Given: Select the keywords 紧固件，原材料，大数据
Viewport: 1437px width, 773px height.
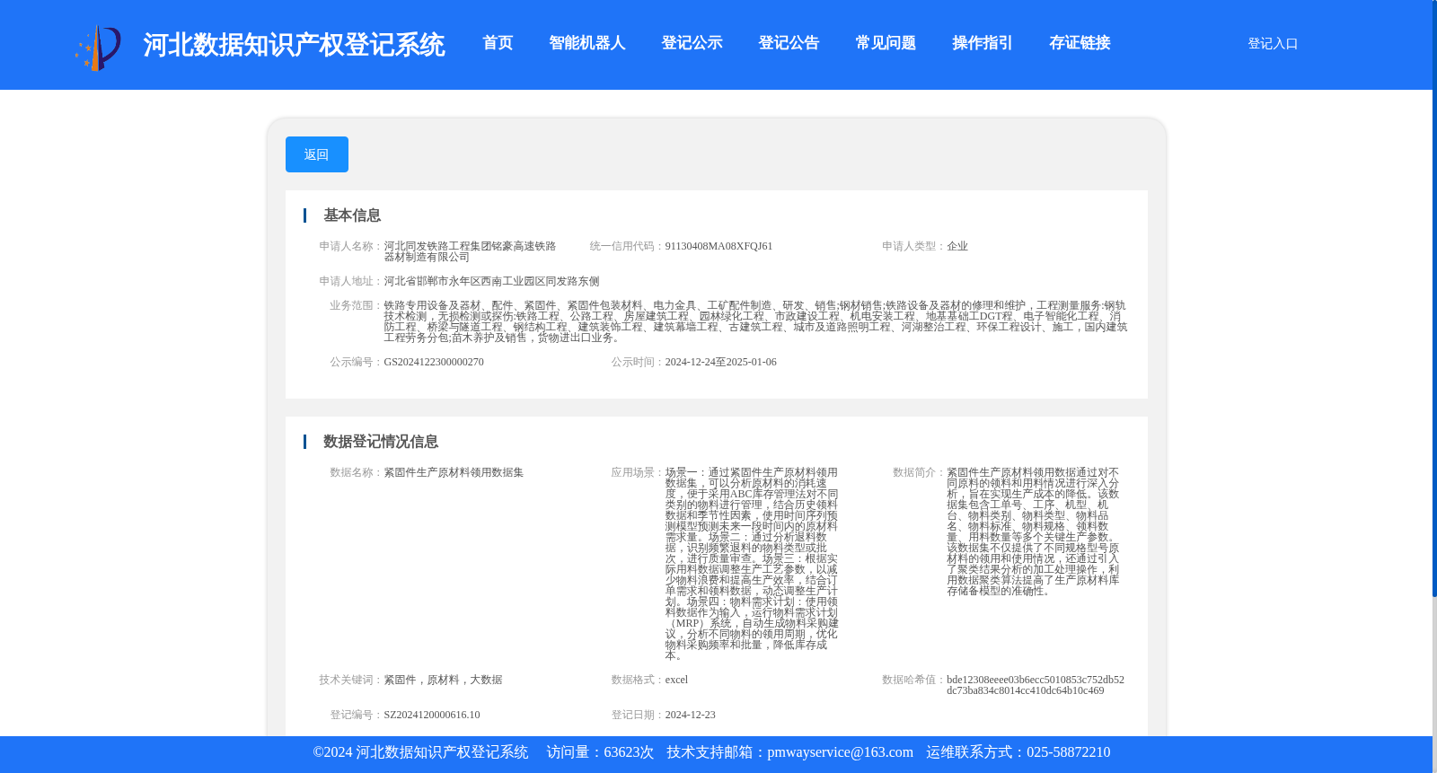Looking at the screenshot, I should pyautogui.click(x=443, y=680).
